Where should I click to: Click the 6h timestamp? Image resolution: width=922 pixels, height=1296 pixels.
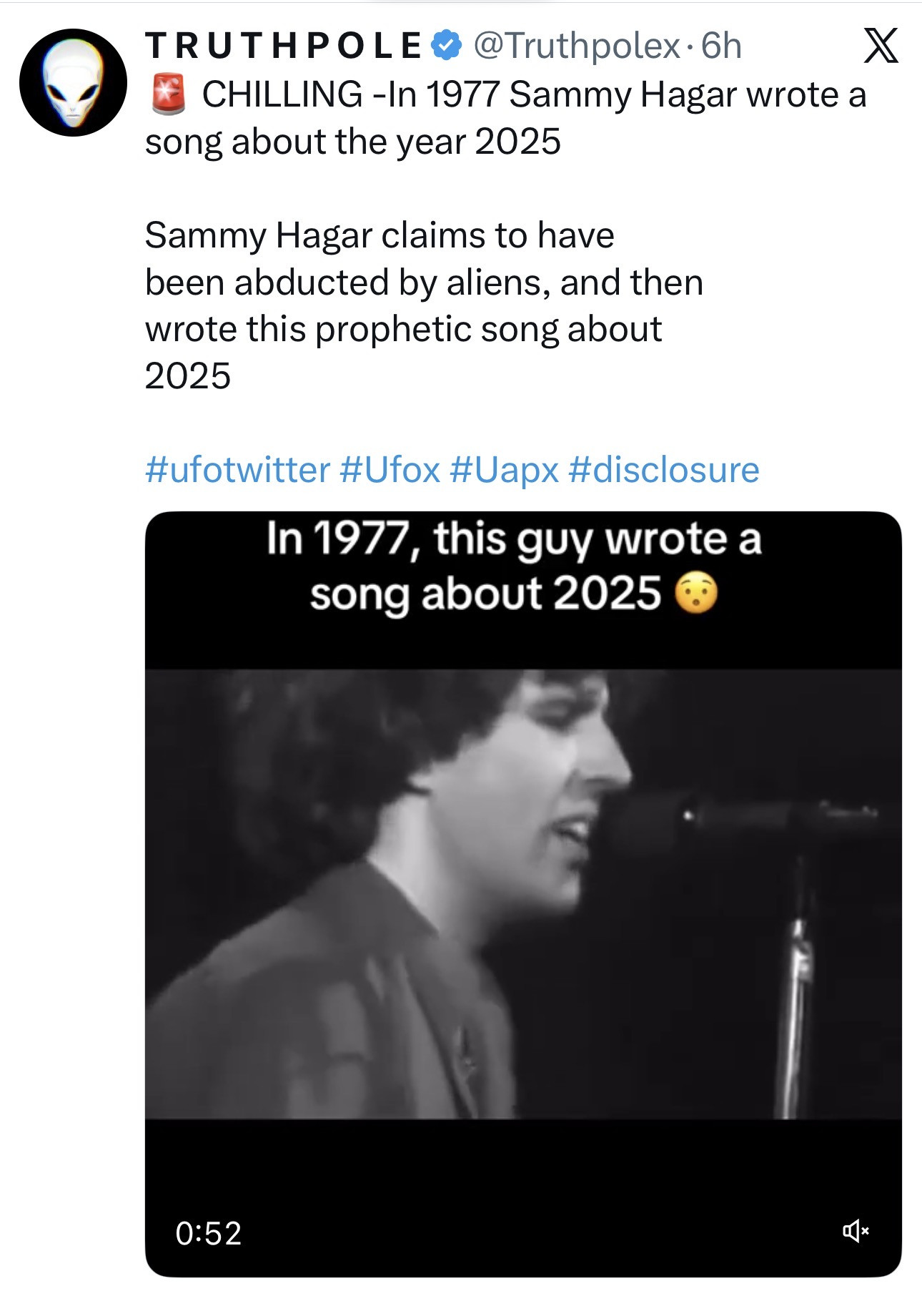(x=721, y=46)
